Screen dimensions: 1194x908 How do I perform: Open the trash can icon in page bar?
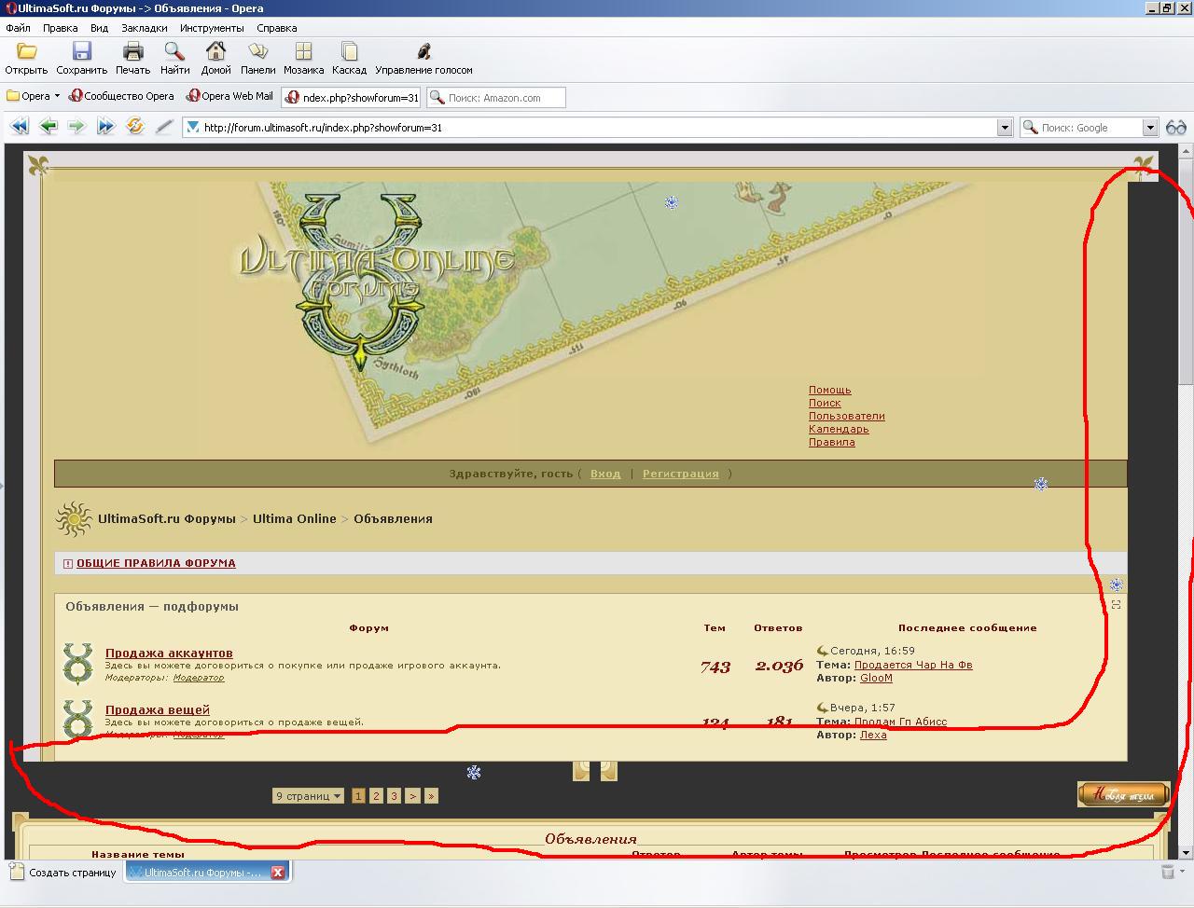coord(1168,872)
